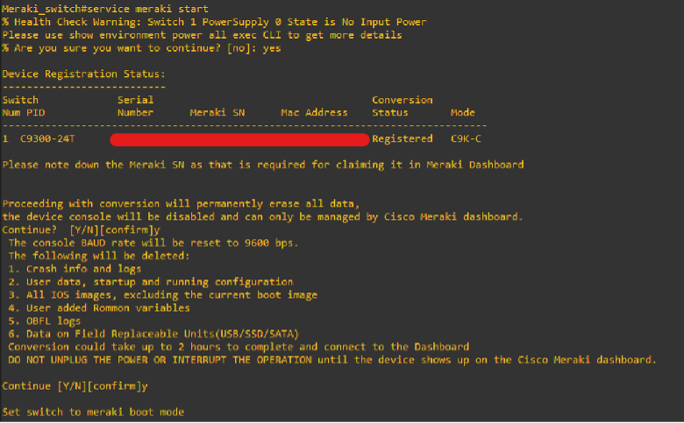Viewport: 684px width, 423px height.
Task: Select the C9K-C mode value
Action: click(466, 138)
